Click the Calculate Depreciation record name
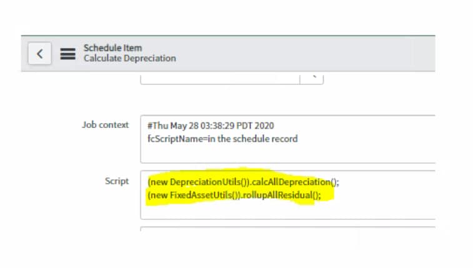This screenshot has width=473, height=268. (x=130, y=58)
